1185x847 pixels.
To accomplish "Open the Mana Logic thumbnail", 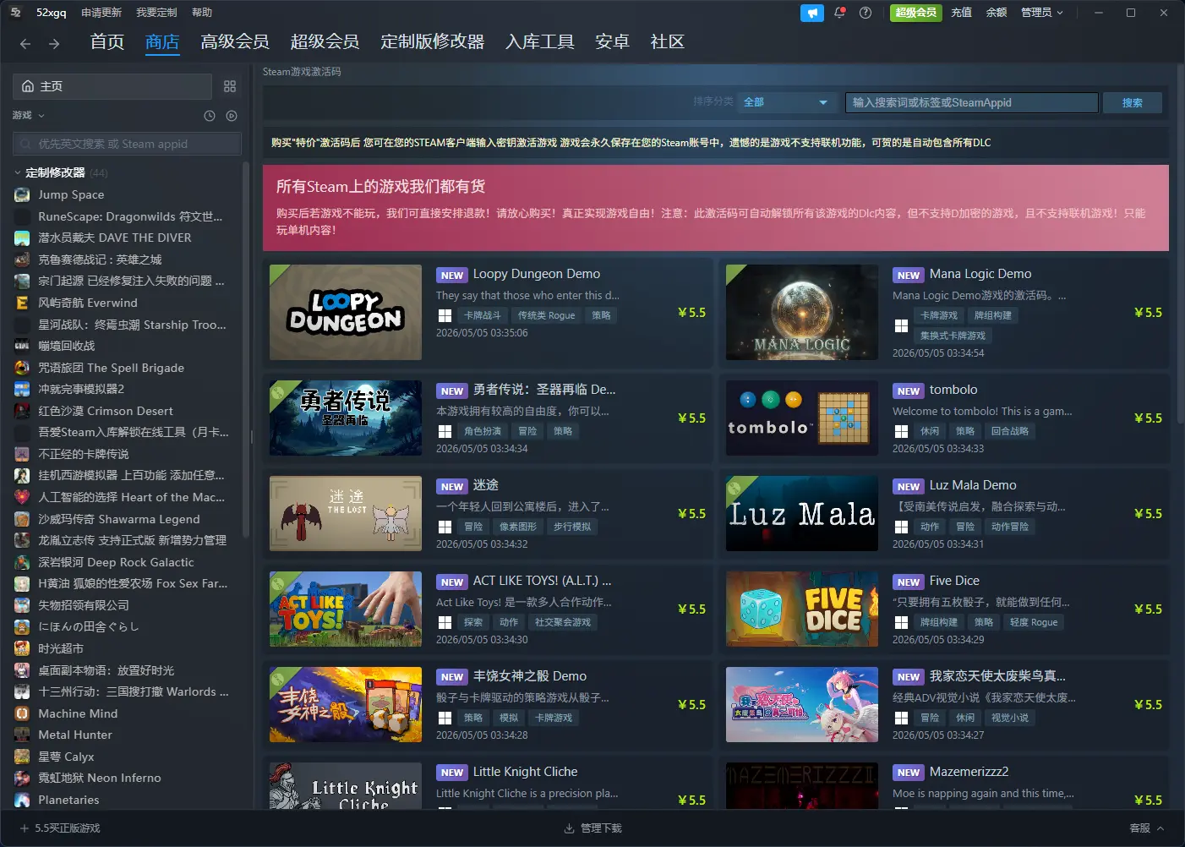I will 802,313.
